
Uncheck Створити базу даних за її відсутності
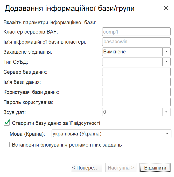(x=7, y=123)
